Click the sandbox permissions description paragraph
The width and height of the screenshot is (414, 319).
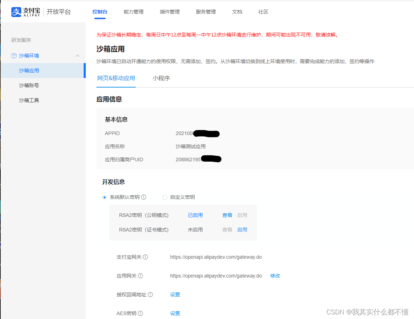coord(235,61)
